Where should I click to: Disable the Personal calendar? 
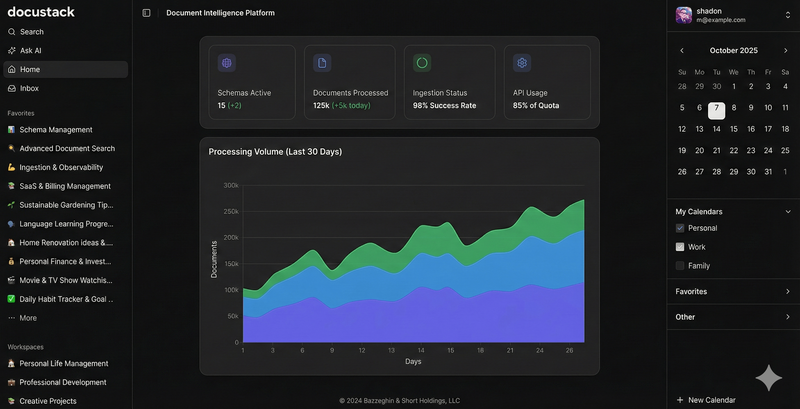[680, 228]
